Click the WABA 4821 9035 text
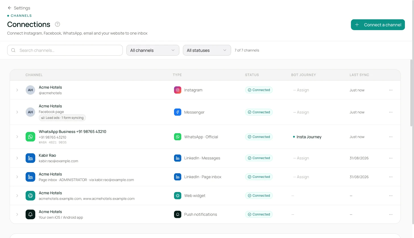The image size is (414, 238). (x=53, y=142)
